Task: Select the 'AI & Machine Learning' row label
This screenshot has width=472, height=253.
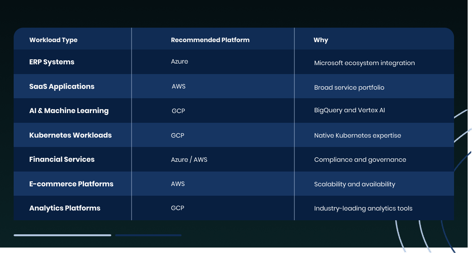Action: 69,111
